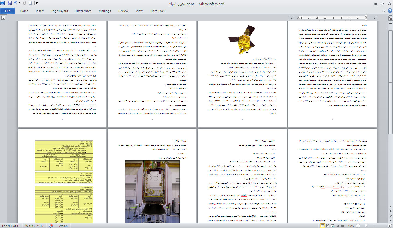Expand Customize Quick Access Toolbar menu

pyautogui.click(x=37, y=4)
